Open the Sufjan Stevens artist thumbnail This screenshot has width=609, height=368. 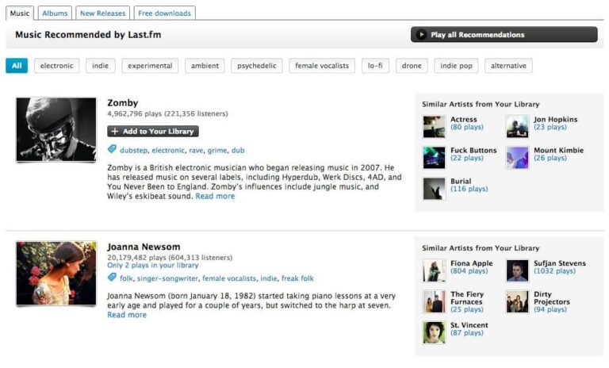(517, 270)
